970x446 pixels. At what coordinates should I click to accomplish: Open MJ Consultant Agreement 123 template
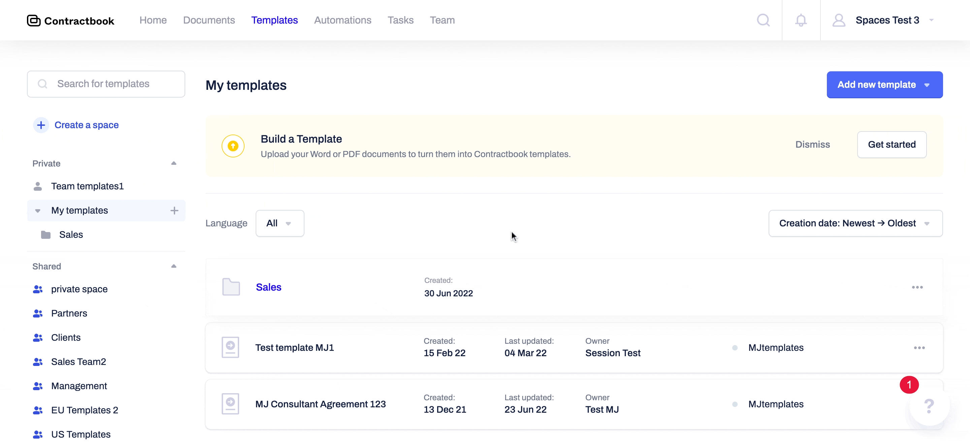click(320, 404)
